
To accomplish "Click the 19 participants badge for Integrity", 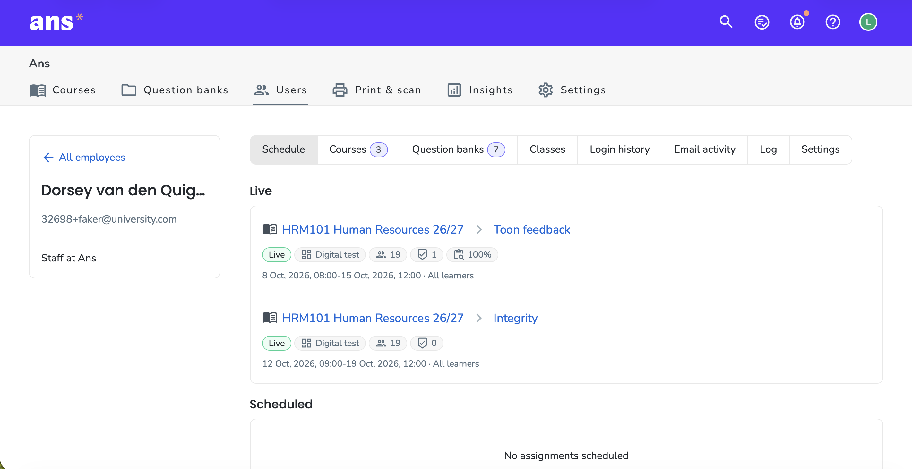I will pyautogui.click(x=388, y=343).
